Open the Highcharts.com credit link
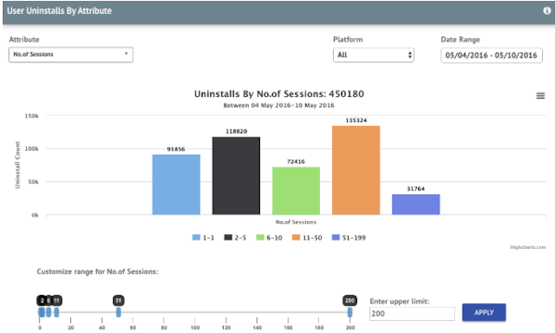Viewport: 555px width, 333px height. (x=528, y=247)
